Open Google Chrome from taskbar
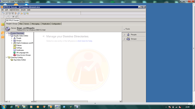The height and width of the screenshot is (109, 195). tap(18, 107)
